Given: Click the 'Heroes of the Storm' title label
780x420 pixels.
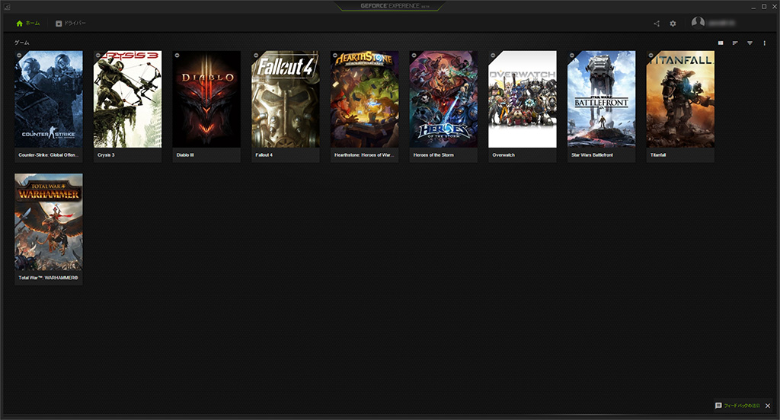Looking at the screenshot, I should coord(433,155).
